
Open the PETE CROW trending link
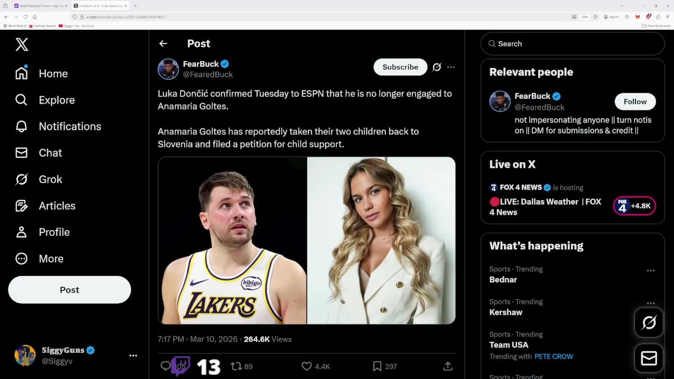click(x=553, y=356)
